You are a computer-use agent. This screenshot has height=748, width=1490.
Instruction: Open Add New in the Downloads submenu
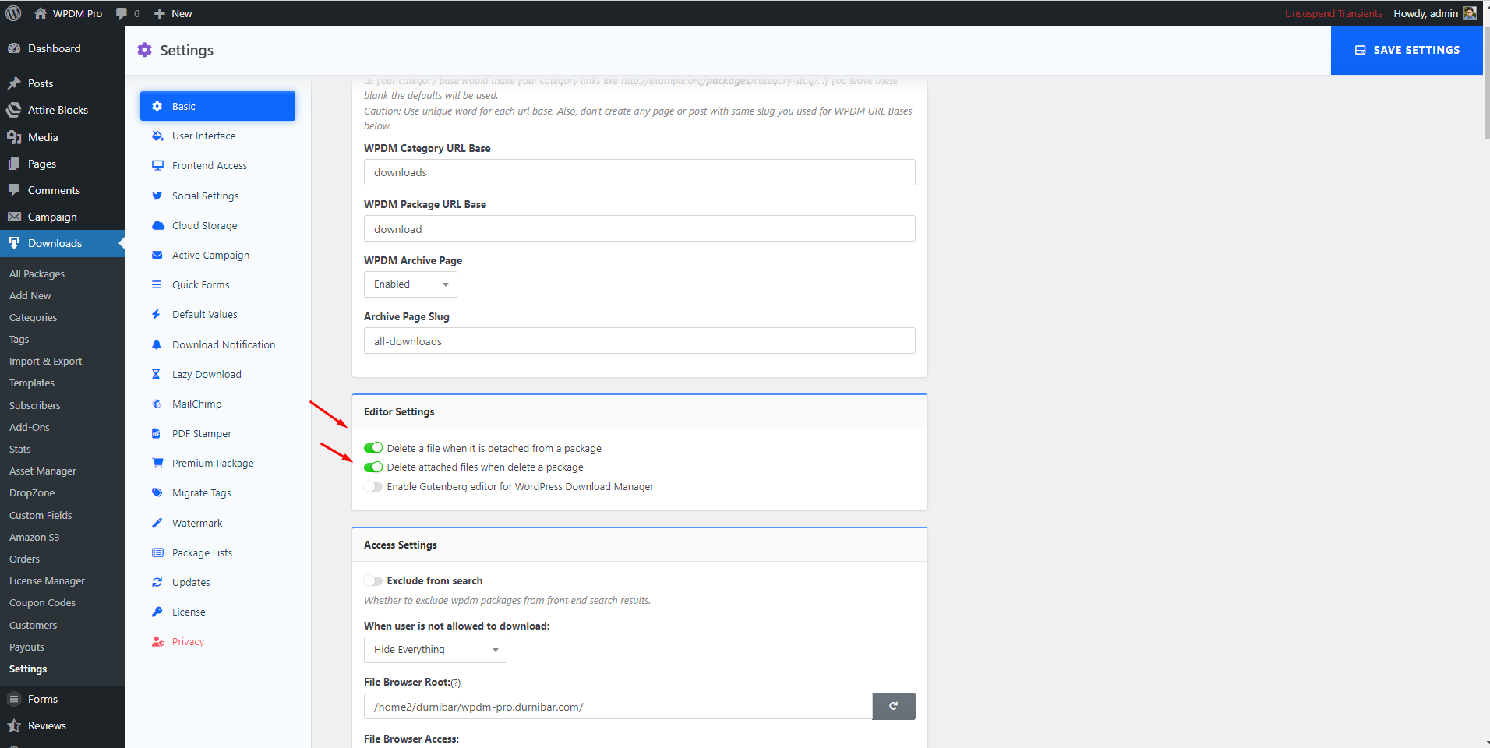tap(30, 295)
